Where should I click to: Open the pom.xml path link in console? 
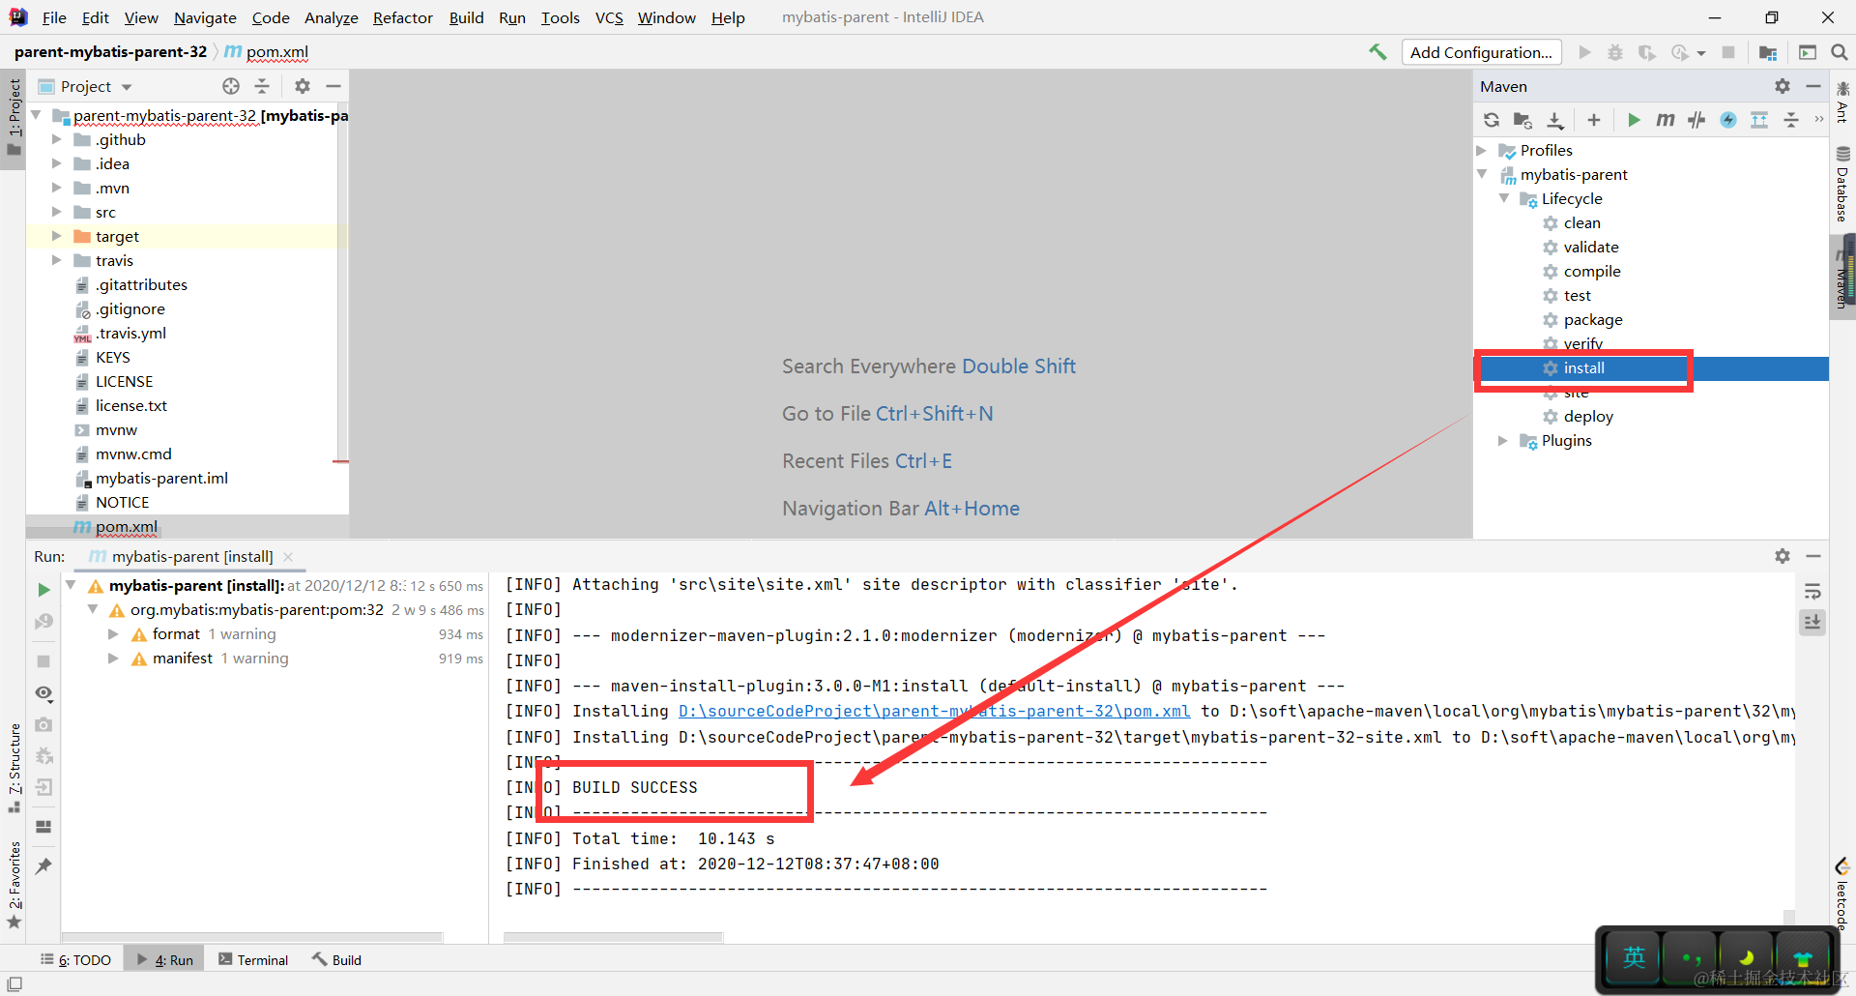(x=934, y=711)
